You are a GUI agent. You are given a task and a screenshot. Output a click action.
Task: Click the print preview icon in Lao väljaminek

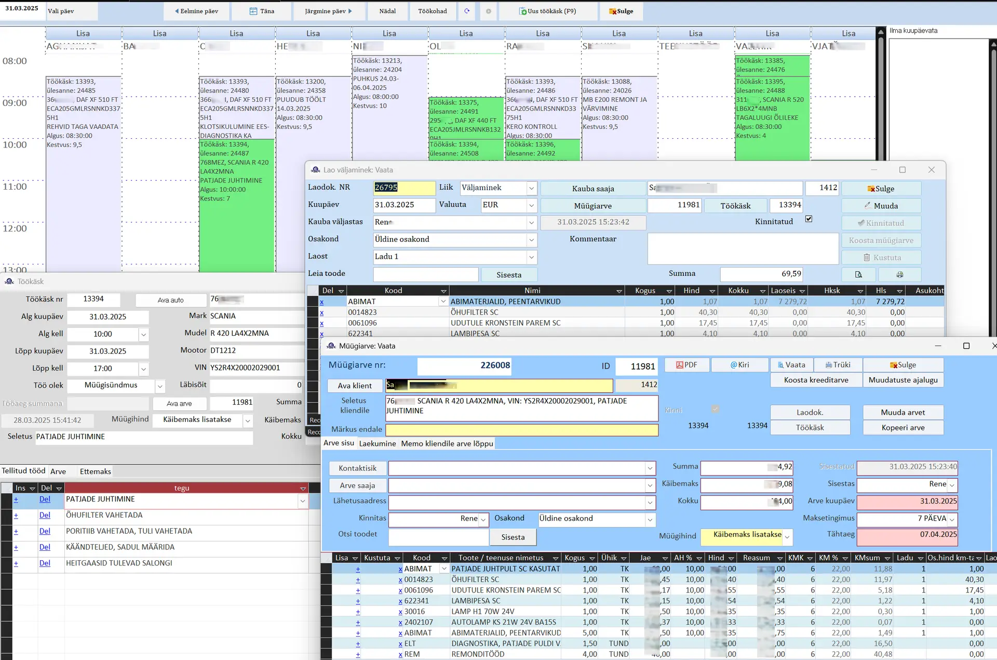(858, 274)
